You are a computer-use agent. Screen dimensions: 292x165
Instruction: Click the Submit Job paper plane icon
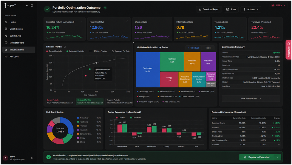click(x=6, y=36)
